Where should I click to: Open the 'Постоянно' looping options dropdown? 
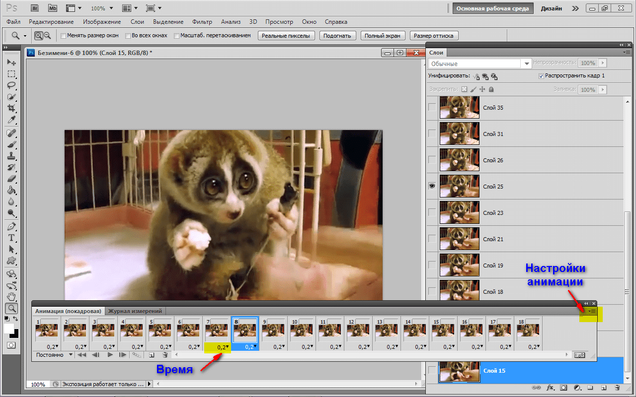(x=54, y=355)
